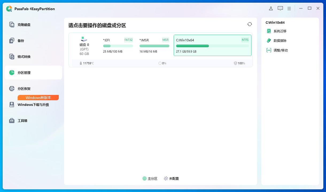This screenshot has width=326, height=192.
Task: Open the hamburger menu in title bar
Action: point(289,9)
